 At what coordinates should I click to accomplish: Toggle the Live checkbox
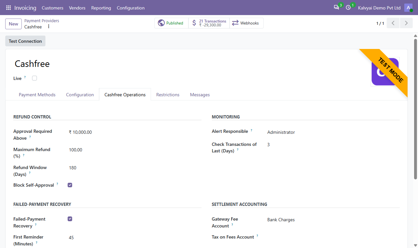35,78
